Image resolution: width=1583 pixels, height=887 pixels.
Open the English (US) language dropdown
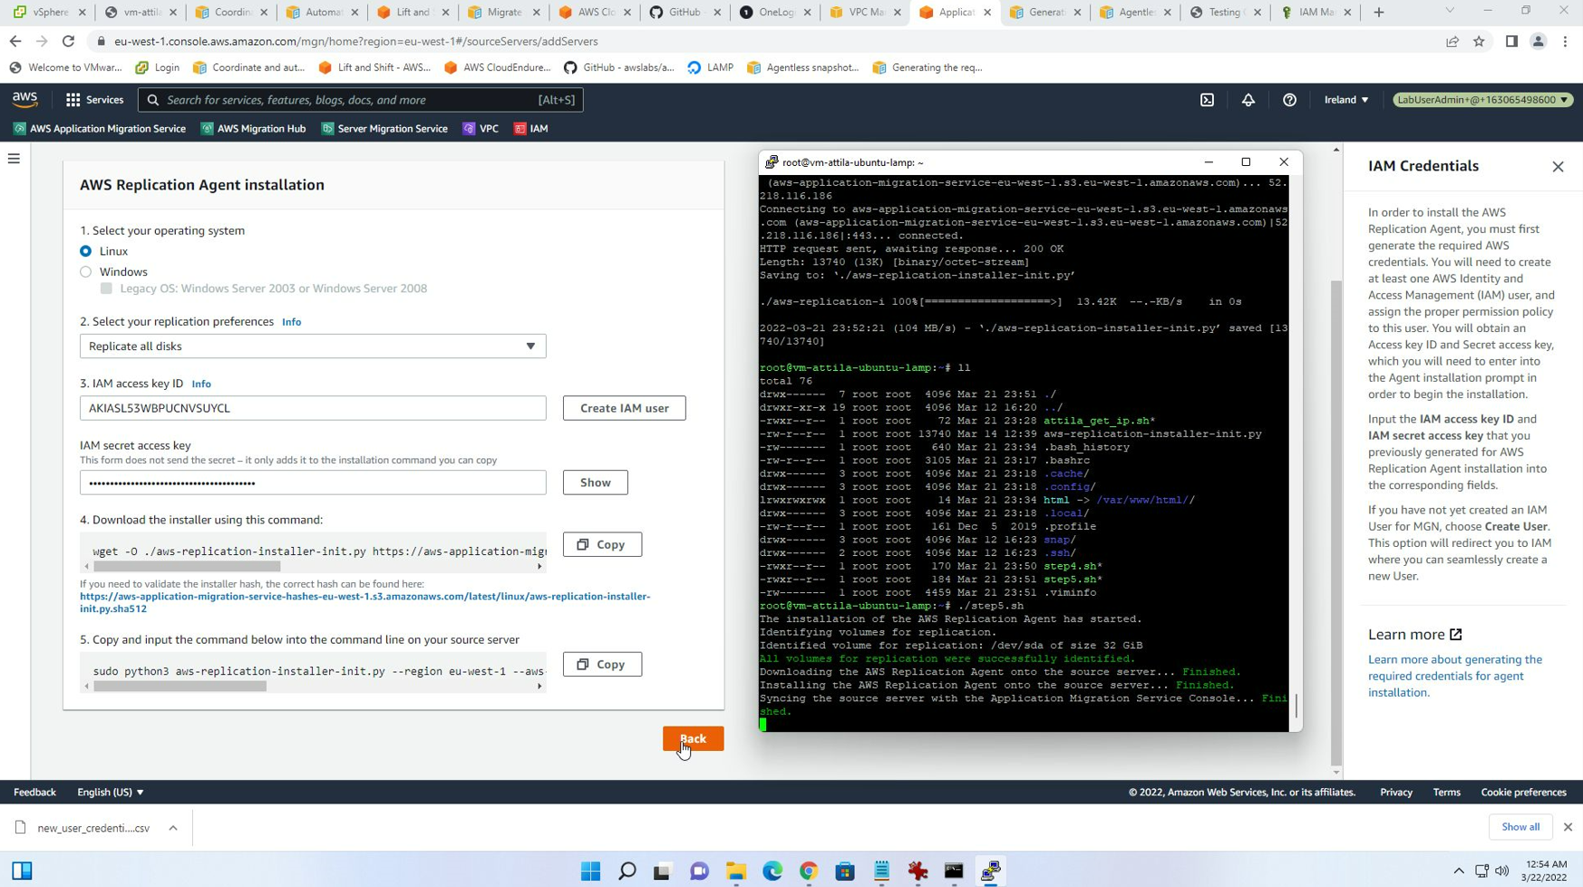(109, 792)
